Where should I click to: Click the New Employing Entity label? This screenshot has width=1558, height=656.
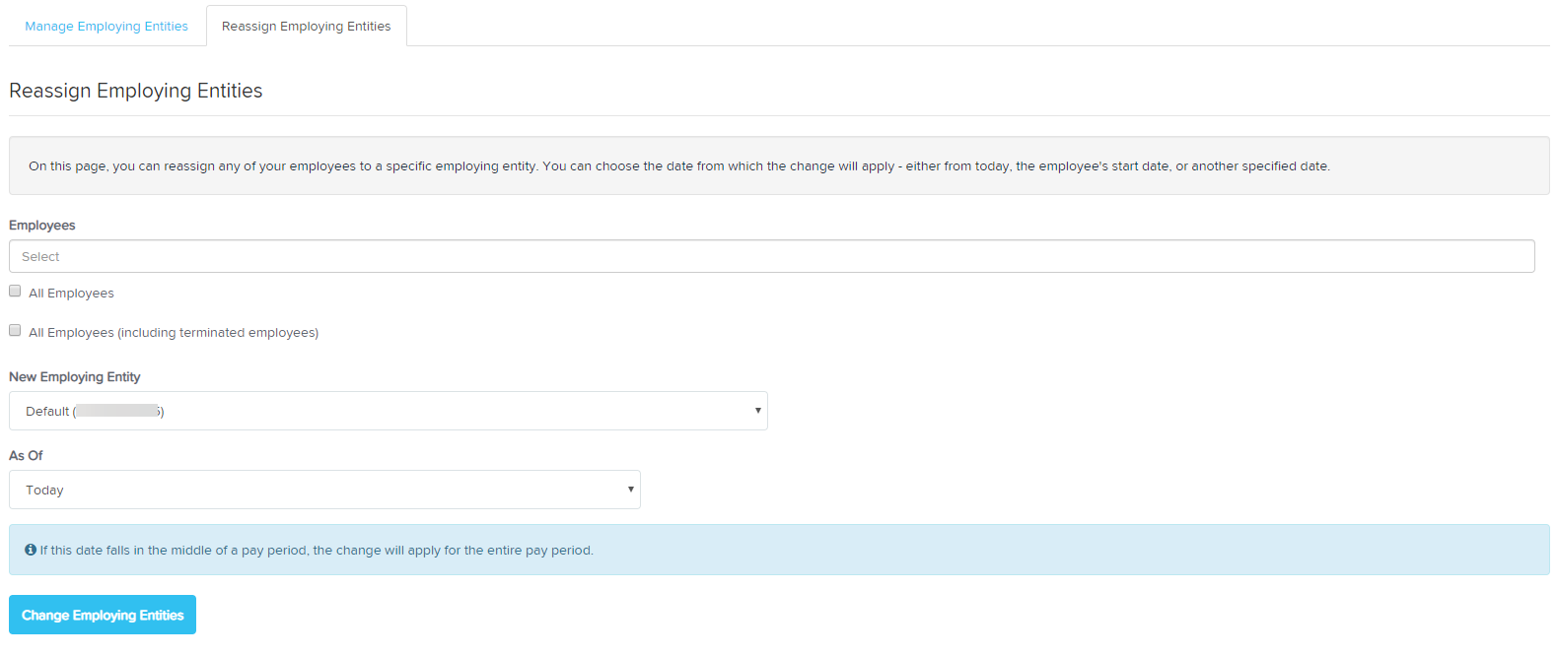click(75, 377)
